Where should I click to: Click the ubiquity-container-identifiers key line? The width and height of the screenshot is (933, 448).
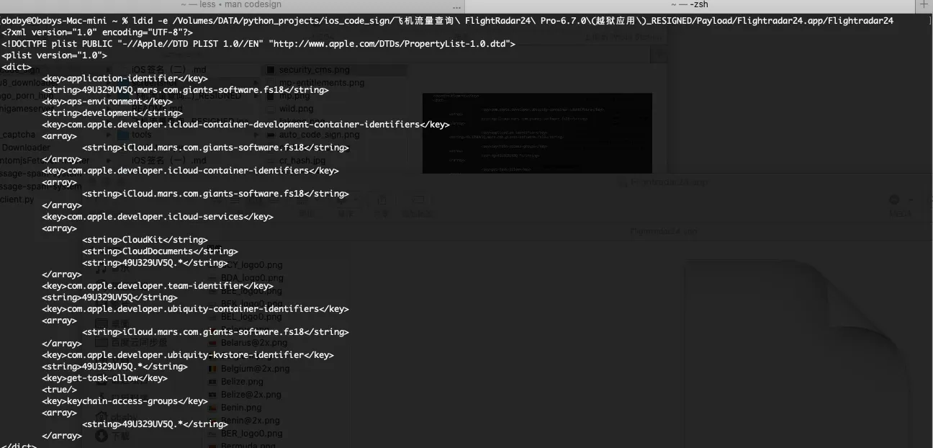195,309
